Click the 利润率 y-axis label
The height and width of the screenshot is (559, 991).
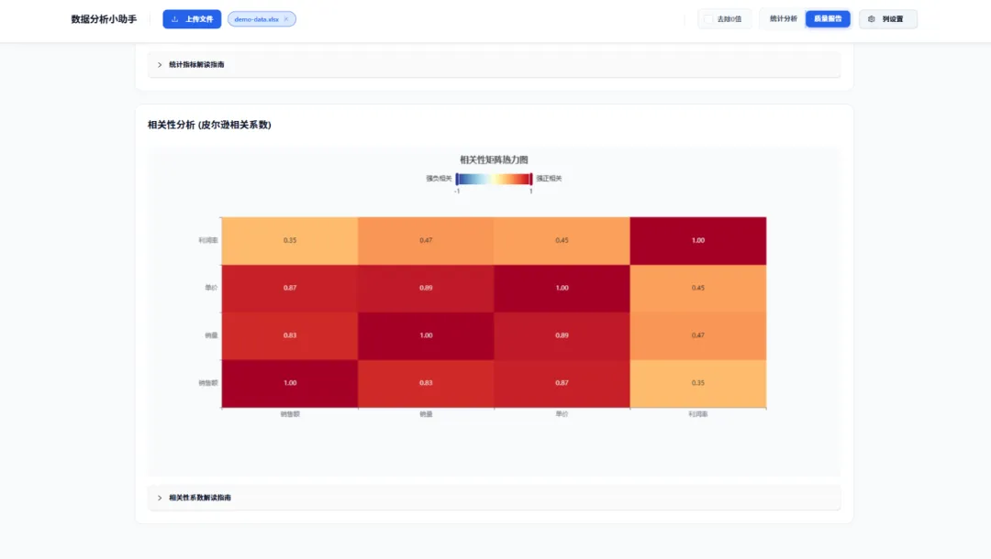pyautogui.click(x=208, y=240)
